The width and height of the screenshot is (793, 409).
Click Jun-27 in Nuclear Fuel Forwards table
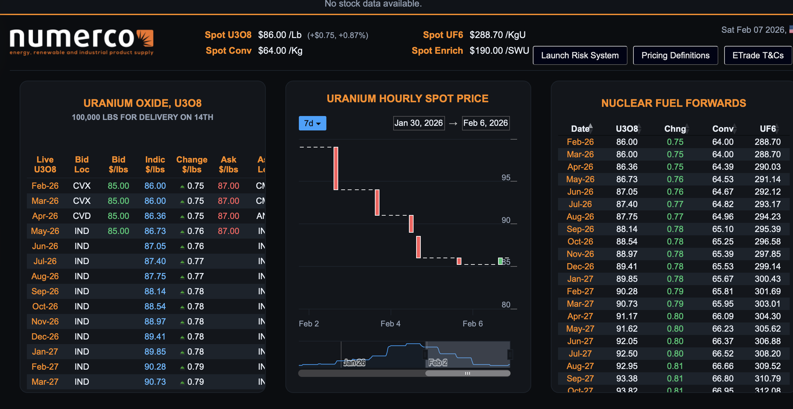coord(580,341)
